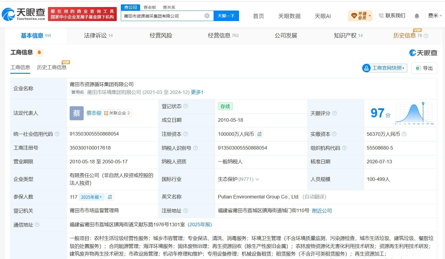Open chart icon next to 100000万人民币
This screenshot has width=445, height=259.
259,134
